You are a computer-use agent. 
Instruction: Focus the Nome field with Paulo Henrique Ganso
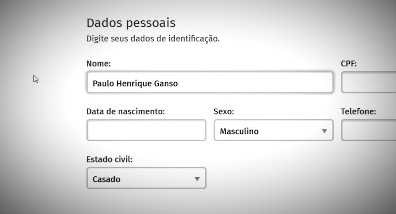(210, 83)
